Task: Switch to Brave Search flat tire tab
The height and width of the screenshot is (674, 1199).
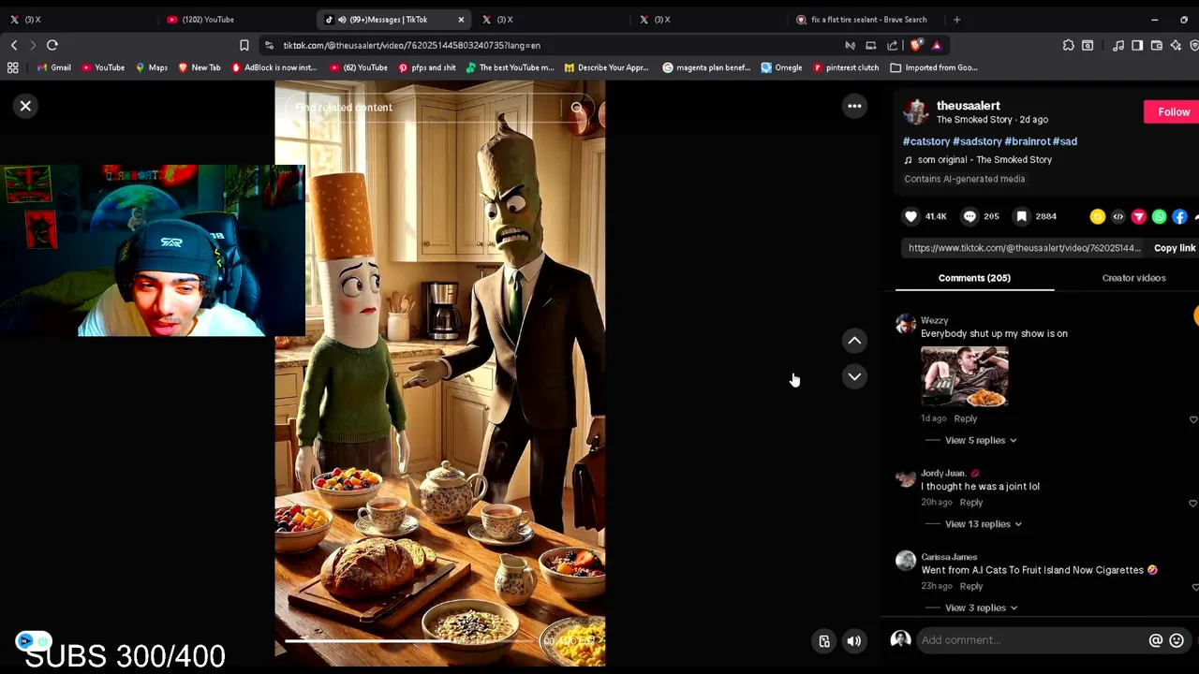Action: (x=866, y=20)
